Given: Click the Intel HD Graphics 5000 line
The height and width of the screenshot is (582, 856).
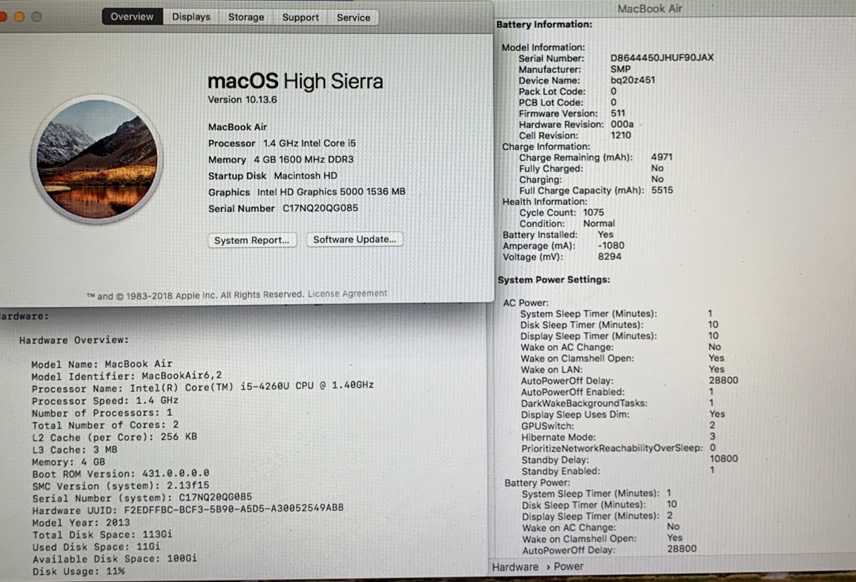Looking at the screenshot, I should (x=307, y=192).
